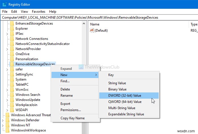Open the Edit menu
The width and height of the screenshot is (198, 134).
click(x=14, y=12)
